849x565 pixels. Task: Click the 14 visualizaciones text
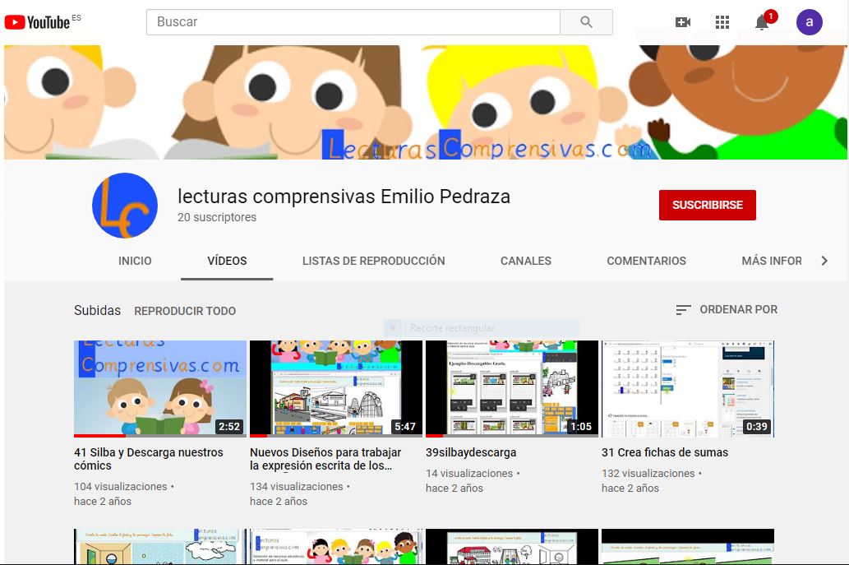(469, 474)
